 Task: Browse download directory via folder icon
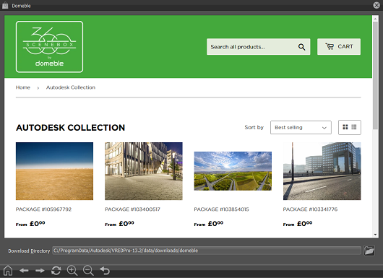coord(369,251)
